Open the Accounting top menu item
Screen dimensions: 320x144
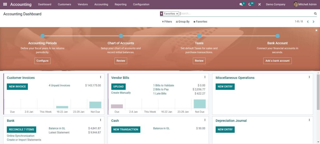101,4
